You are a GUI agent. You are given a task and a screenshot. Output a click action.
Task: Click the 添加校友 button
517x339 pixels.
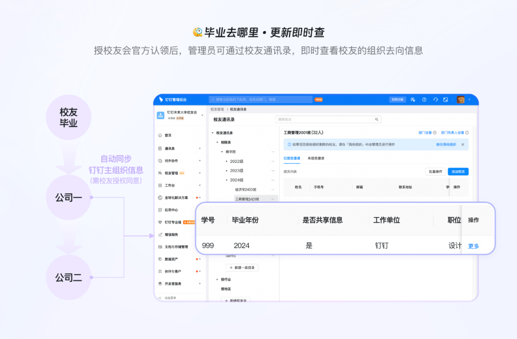click(458, 171)
